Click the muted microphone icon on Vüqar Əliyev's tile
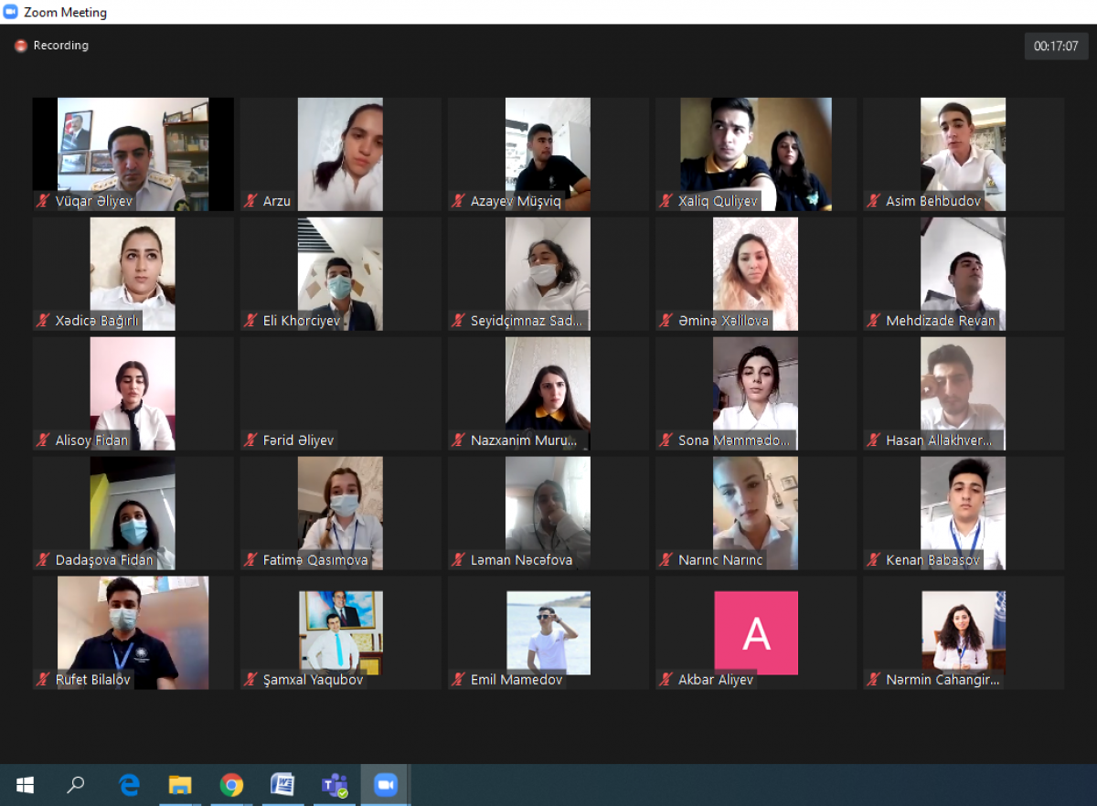 [x=41, y=200]
